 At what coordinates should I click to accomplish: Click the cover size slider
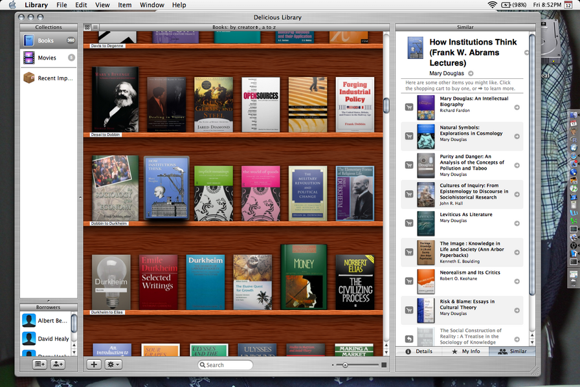pyautogui.click(x=345, y=365)
